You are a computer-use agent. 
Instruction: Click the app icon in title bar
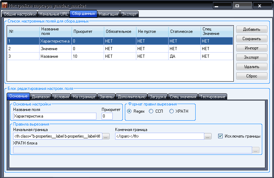point(4,6)
